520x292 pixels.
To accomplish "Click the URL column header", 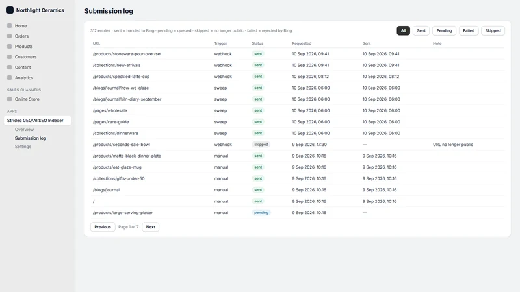I will (96, 43).
